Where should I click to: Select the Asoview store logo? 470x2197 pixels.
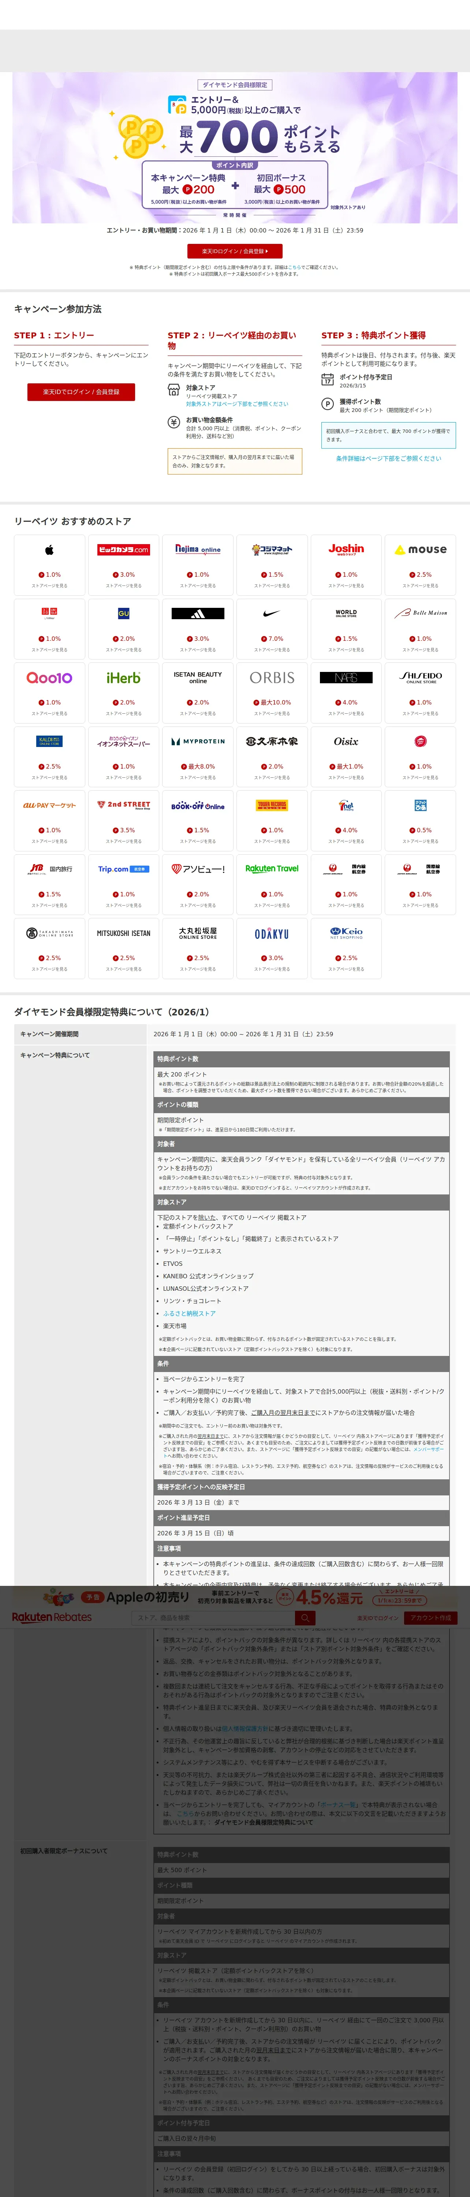[198, 869]
